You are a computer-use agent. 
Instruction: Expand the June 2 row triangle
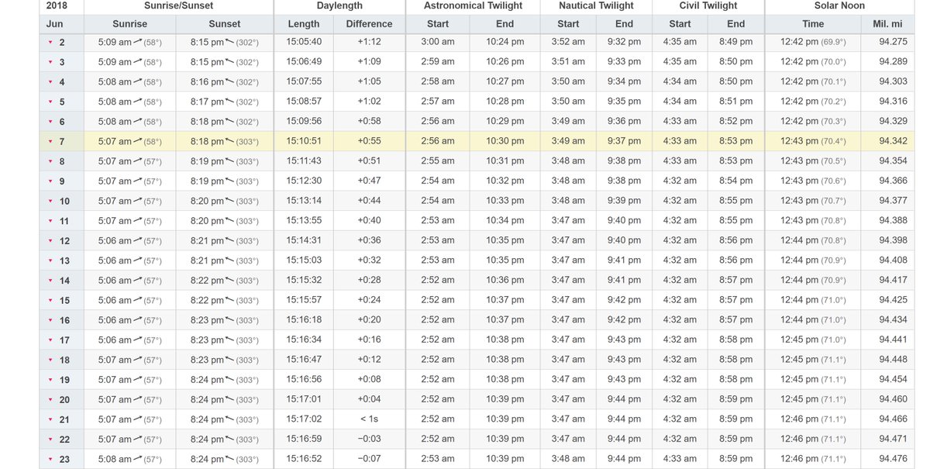click(50, 42)
